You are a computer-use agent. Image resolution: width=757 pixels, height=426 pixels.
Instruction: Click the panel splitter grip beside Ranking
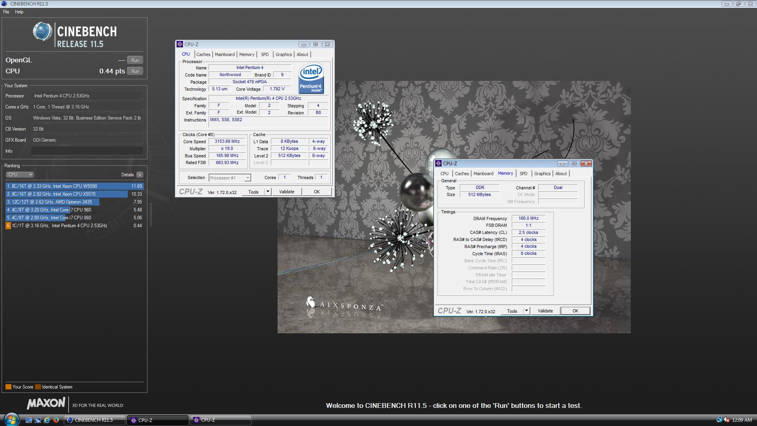pyautogui.click(x=150, y=215)
